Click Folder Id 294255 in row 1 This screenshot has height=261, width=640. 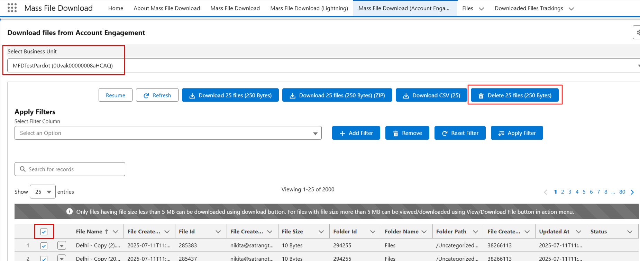point(342,245)
